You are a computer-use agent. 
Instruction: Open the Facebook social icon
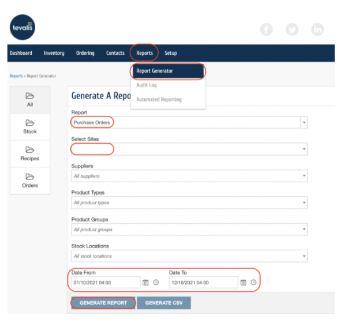point(266,29)
